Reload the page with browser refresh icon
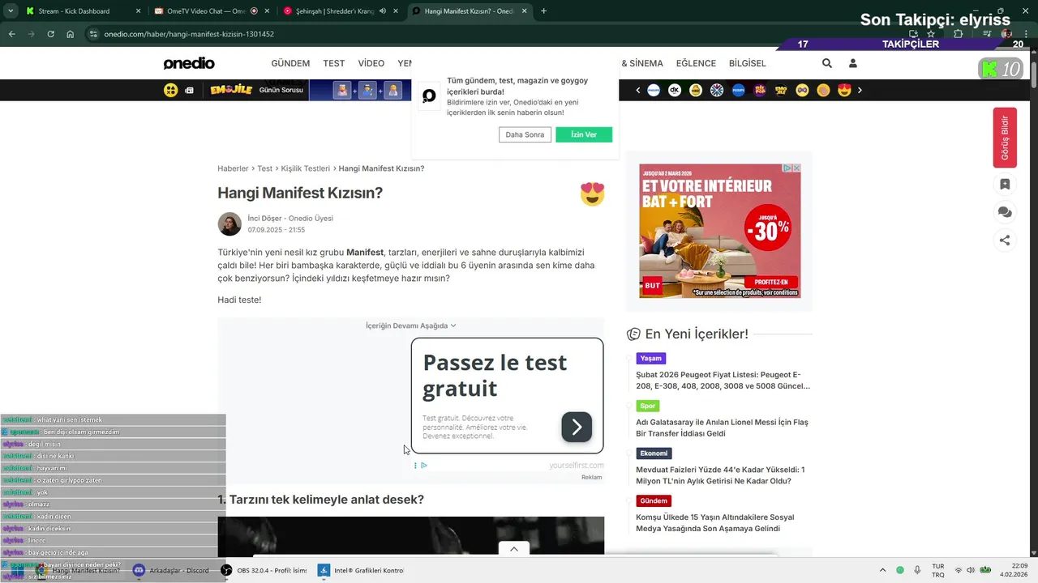The height and width of the screenshot is (583, 1038). click(50, 34)
